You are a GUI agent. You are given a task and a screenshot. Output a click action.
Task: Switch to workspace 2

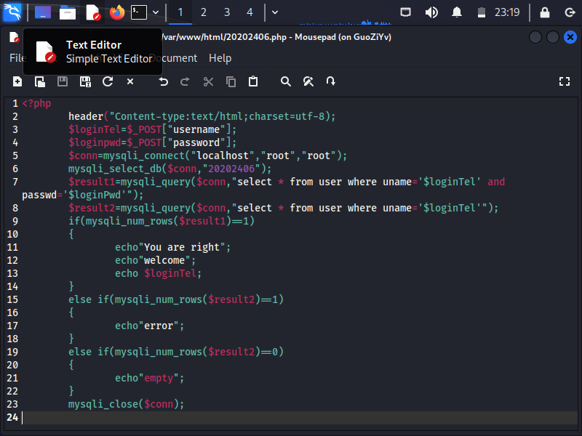(x=204, y=12)
